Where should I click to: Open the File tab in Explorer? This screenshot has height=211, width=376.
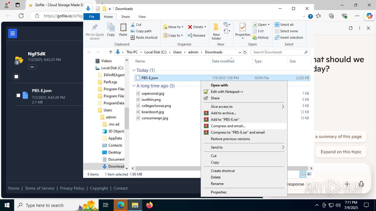(x=92, y=17)
